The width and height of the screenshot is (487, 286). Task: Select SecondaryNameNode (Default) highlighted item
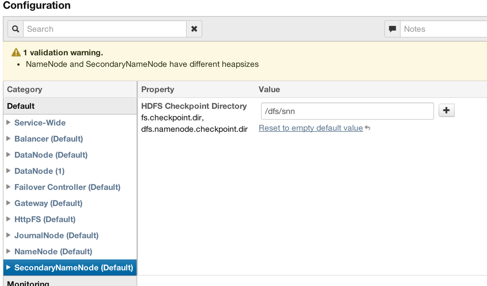[74, 268]
